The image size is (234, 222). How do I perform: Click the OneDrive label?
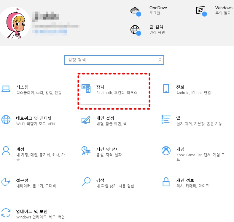(158, 8)
